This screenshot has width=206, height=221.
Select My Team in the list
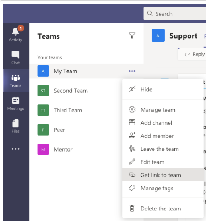86,71
